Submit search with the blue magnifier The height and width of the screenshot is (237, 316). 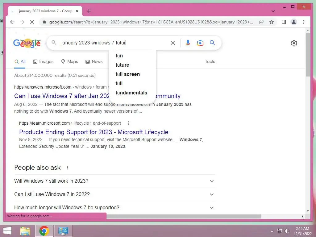(212, 43)
